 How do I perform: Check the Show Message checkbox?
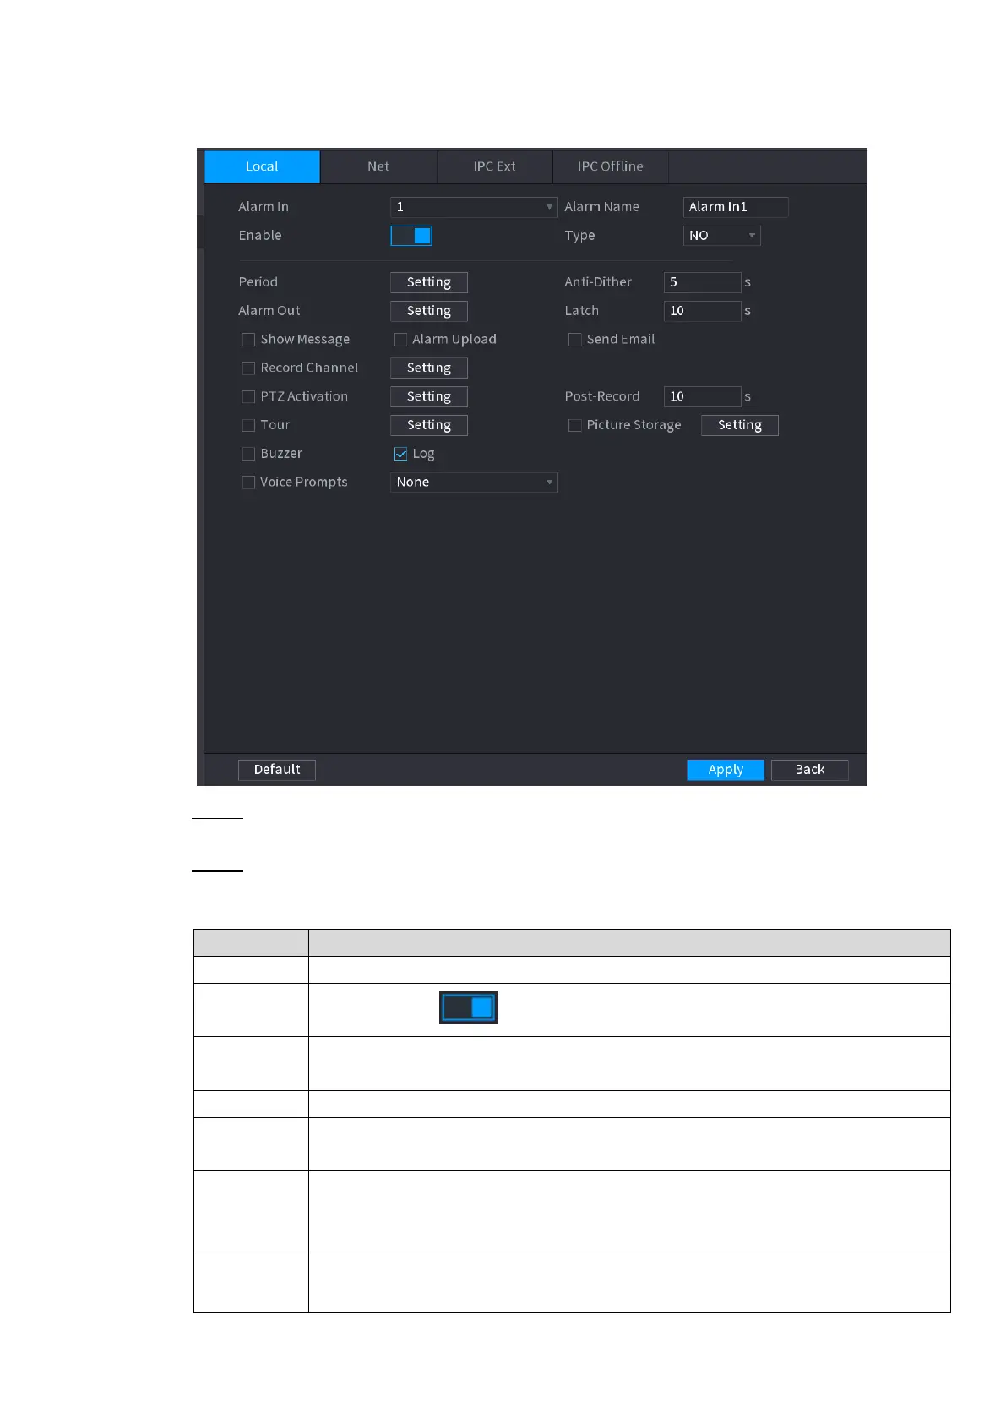pyautogui.click(x=248, y=340)
